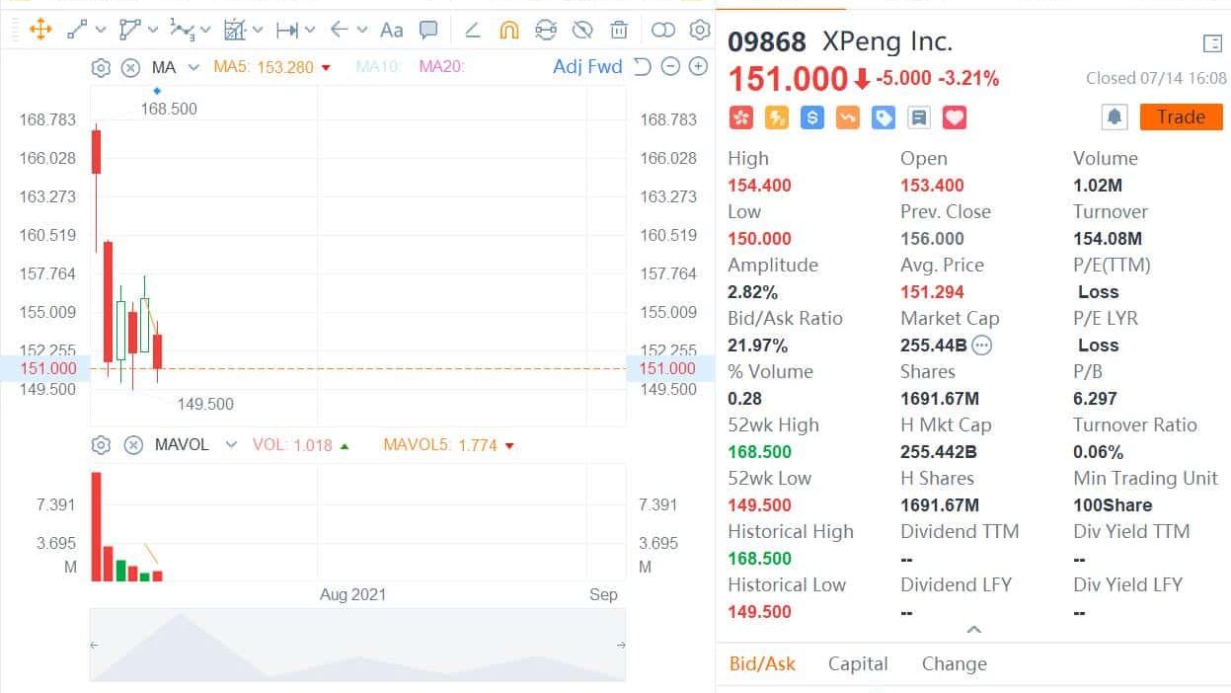
Task: Collapse the quote details panel chevron
Action: [x=973, y=630]
